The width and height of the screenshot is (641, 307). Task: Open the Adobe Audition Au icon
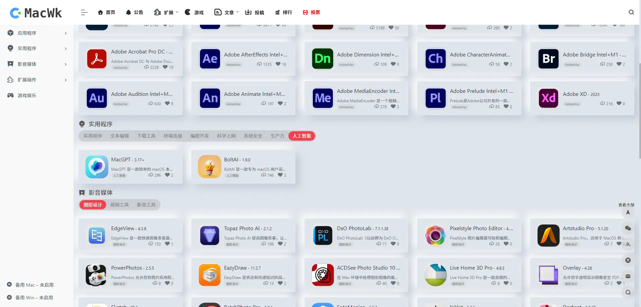97,98
